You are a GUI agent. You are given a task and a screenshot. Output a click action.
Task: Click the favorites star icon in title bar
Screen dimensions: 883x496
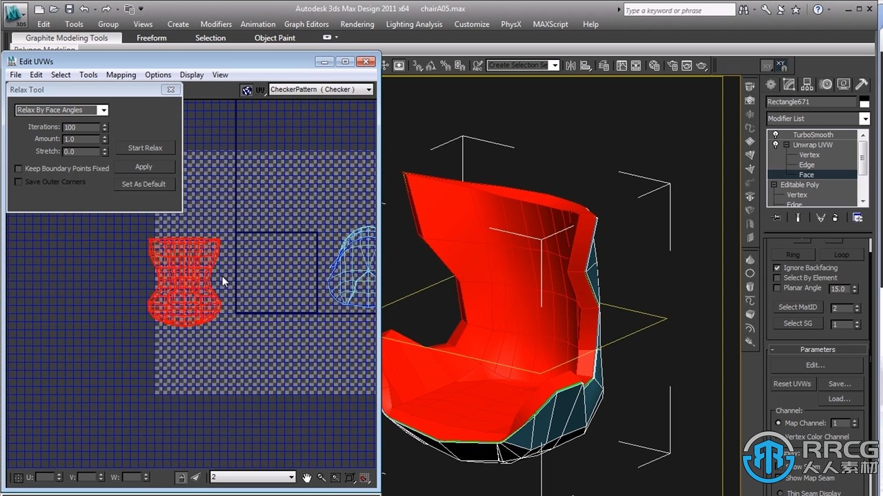pos(795,10)
